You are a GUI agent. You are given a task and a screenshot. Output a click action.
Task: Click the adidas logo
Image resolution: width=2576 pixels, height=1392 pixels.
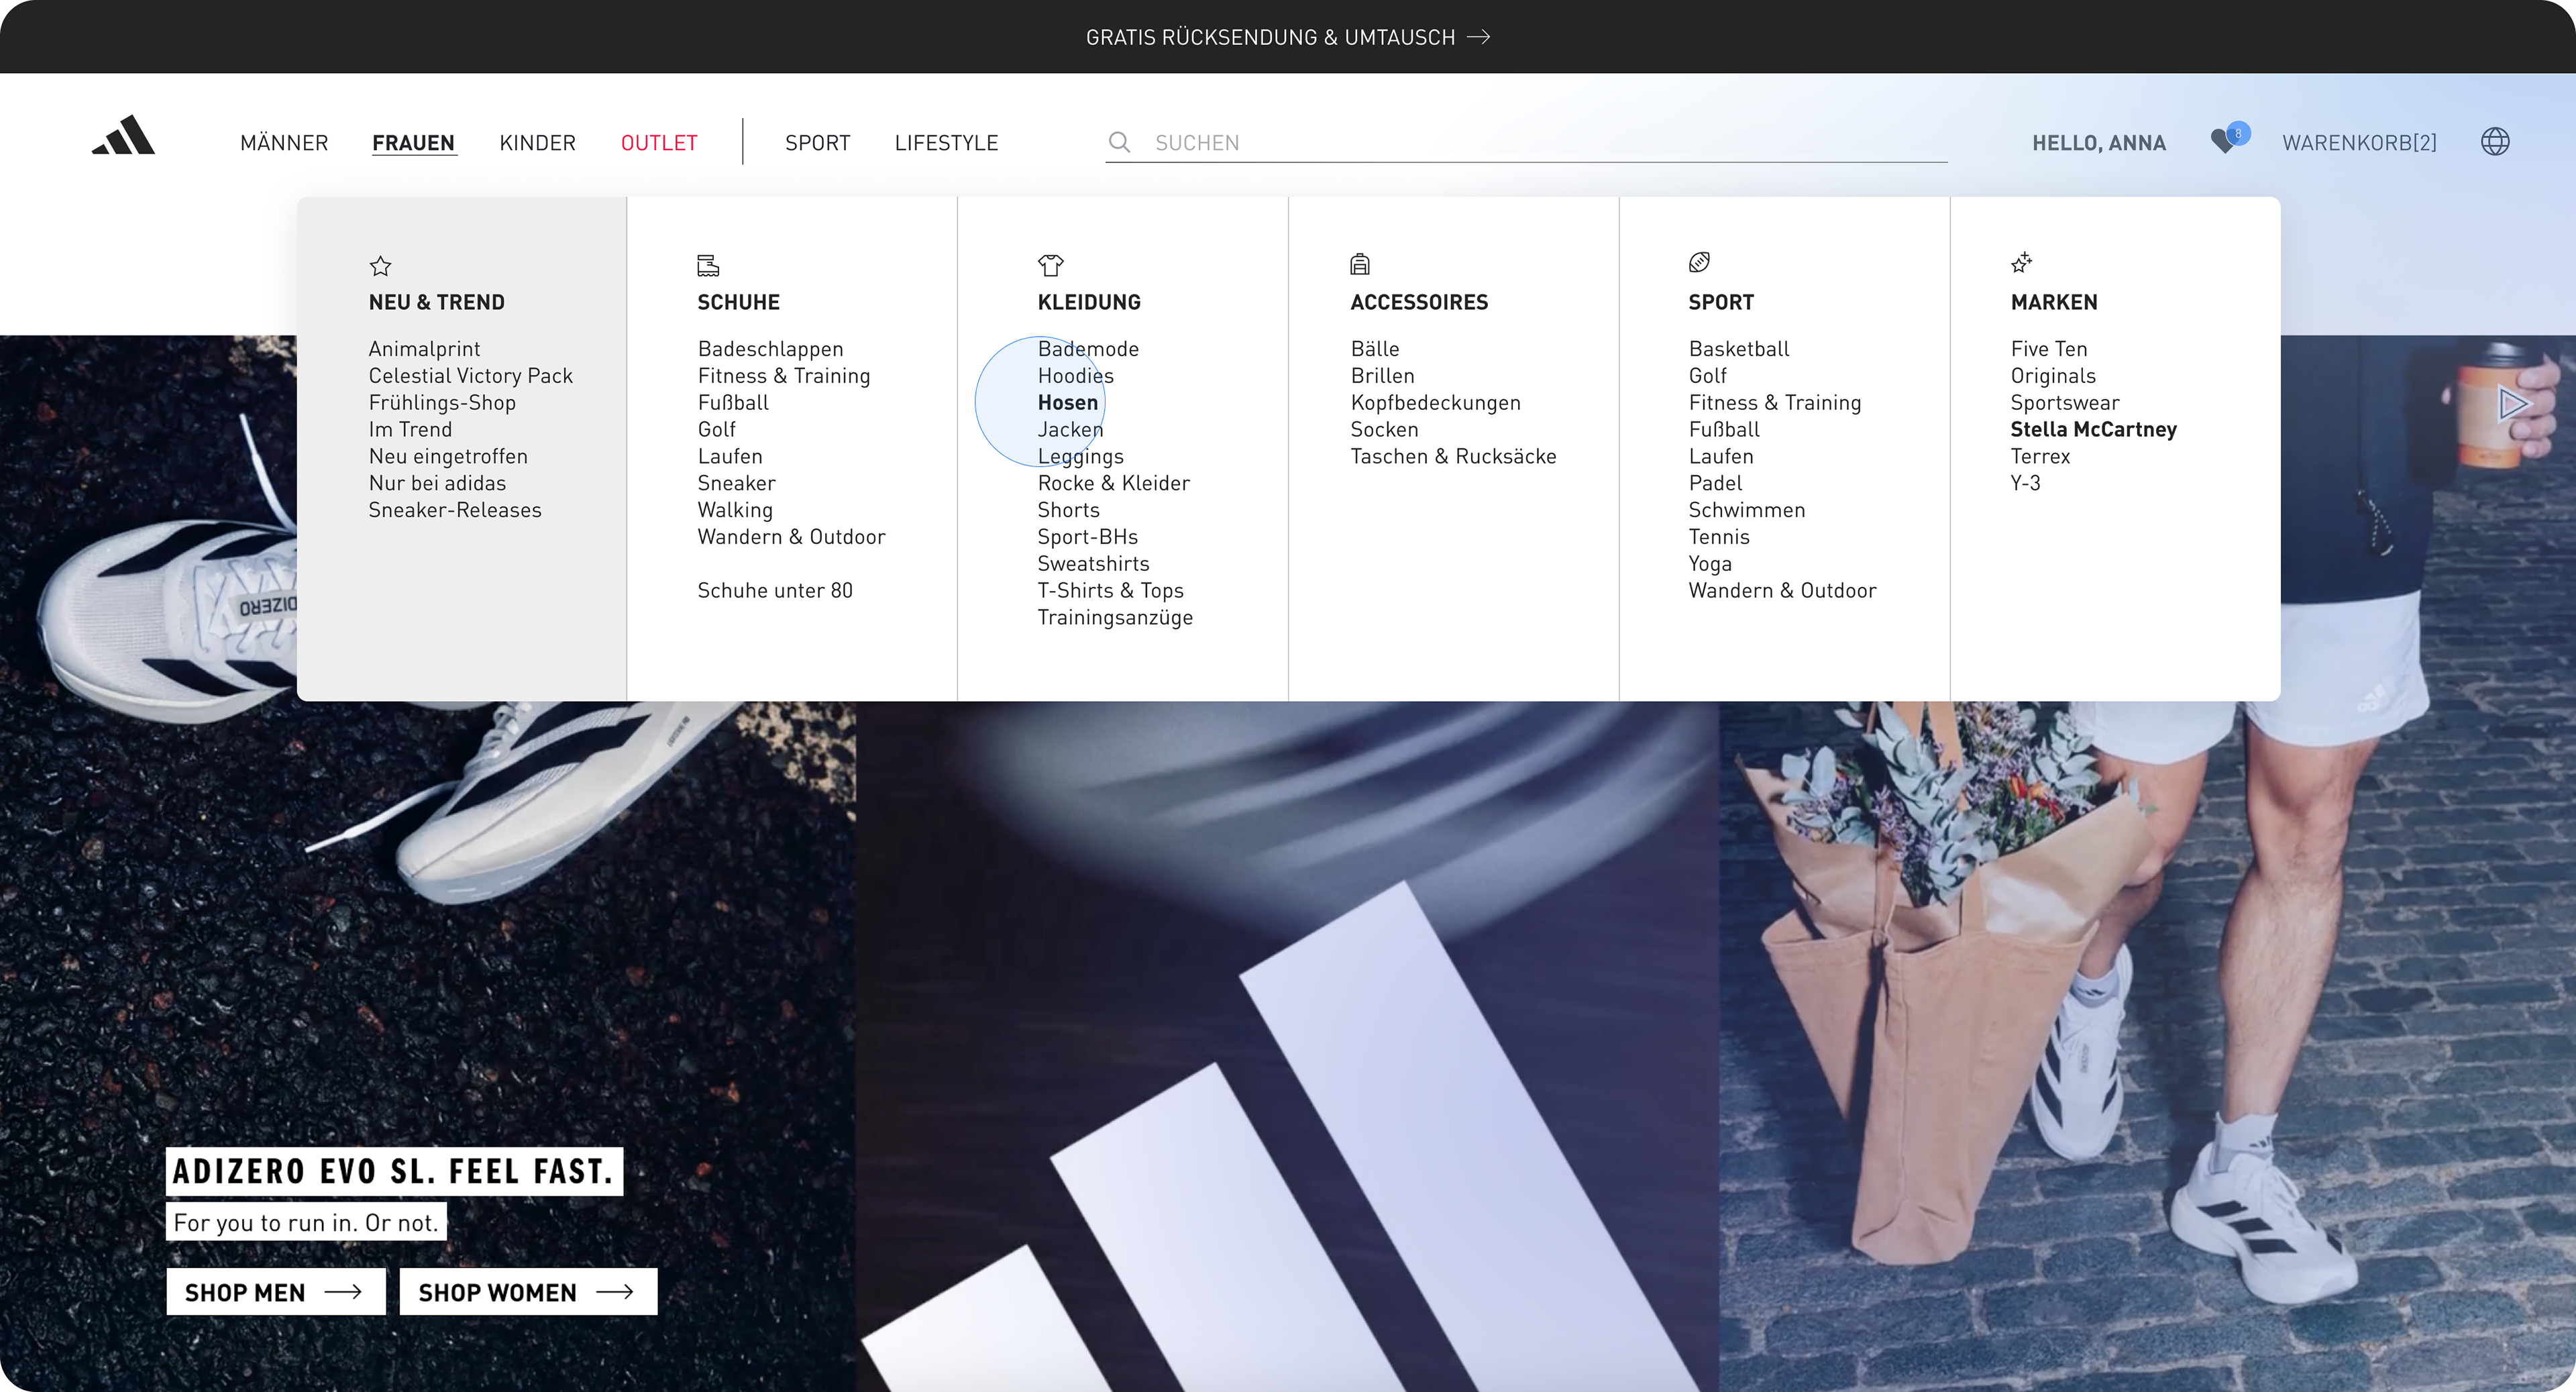click(x=124, y=136)
